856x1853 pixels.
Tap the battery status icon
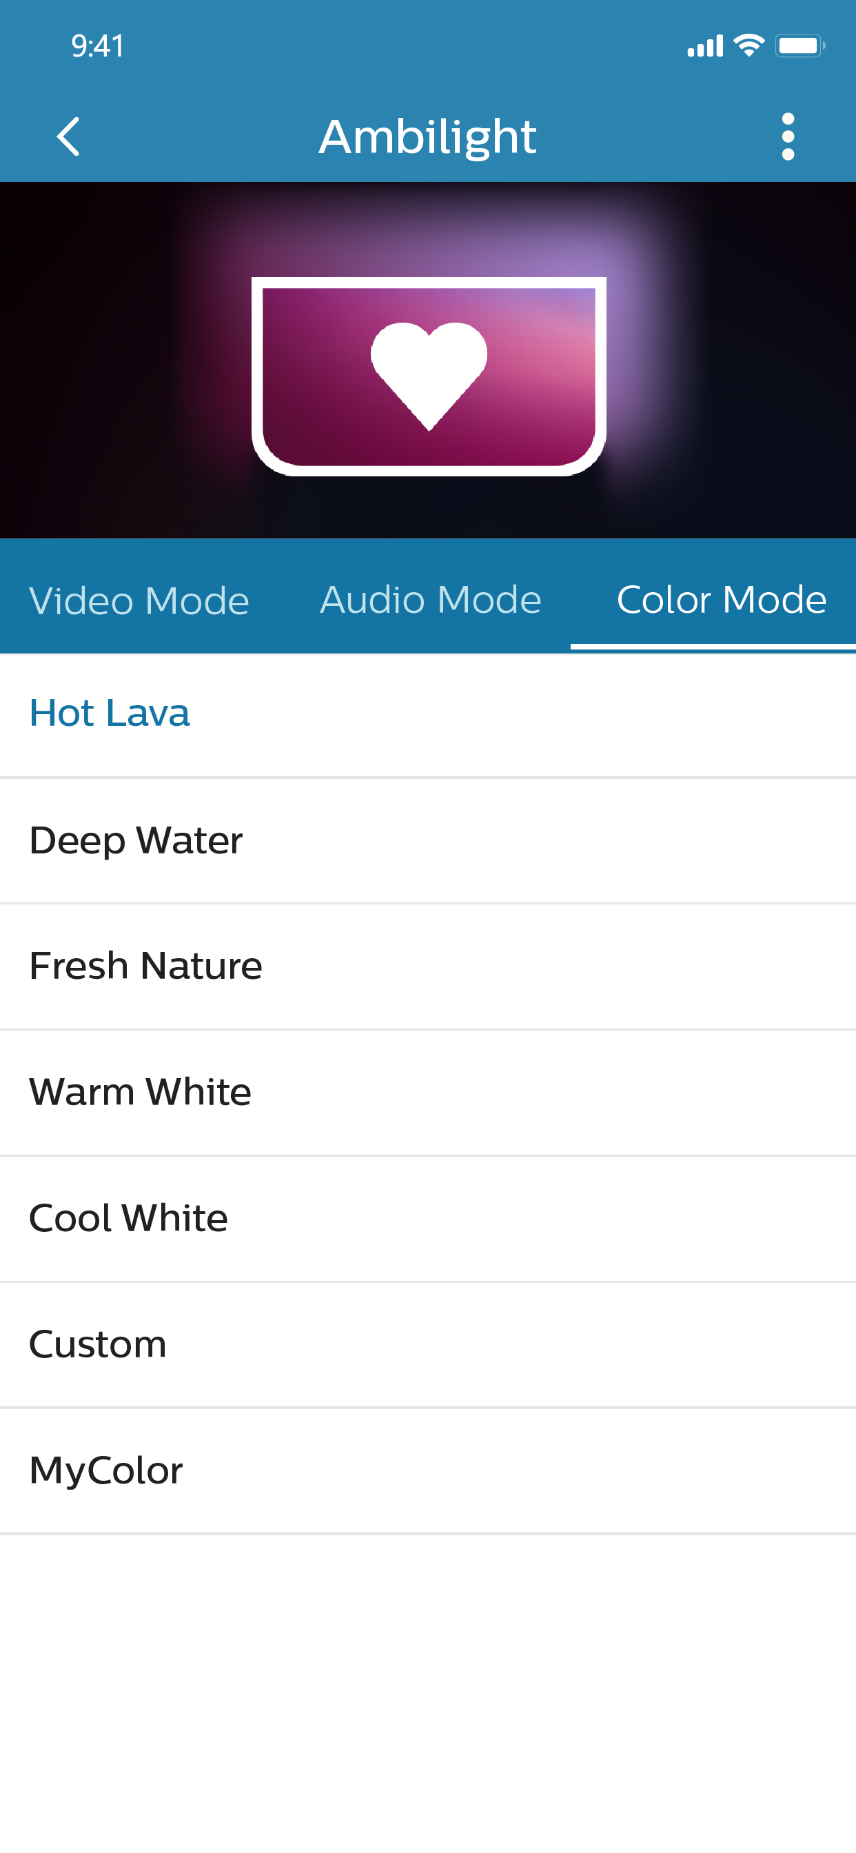pos(799,46)
